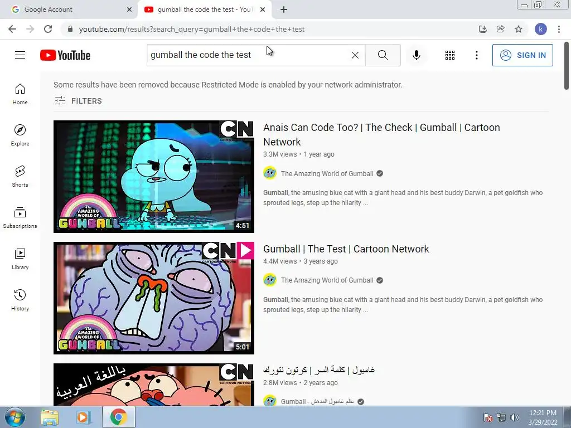Open the Chrome profile avatar k
The image size is (571, 428).
pos(541,29)
